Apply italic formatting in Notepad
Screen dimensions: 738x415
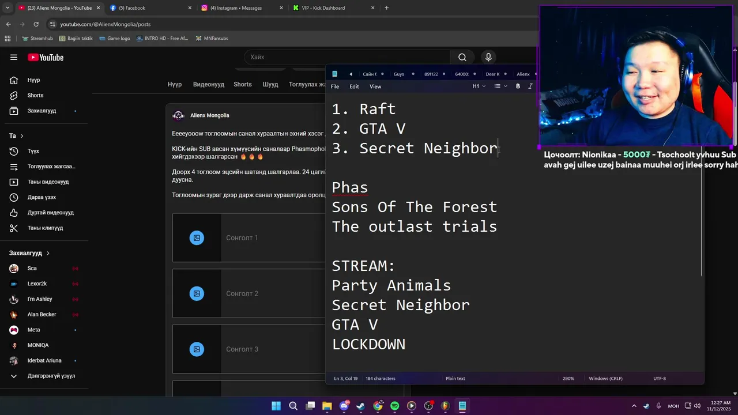click(530, 86)
